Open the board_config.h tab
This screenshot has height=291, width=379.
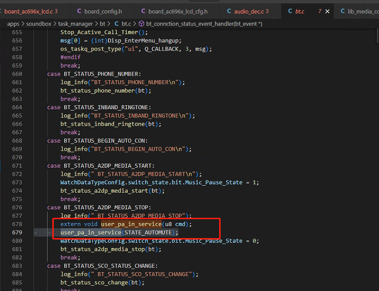click(102, 11)
